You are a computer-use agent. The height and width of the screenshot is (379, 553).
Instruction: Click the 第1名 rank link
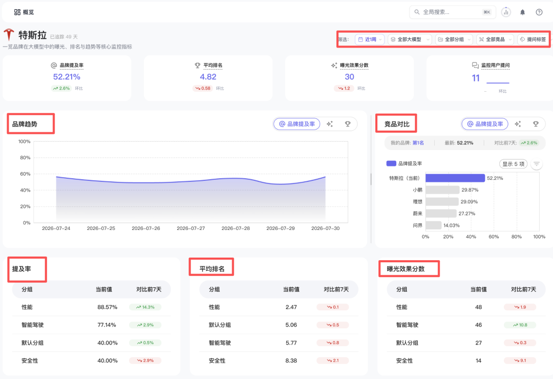pos(418,143)
